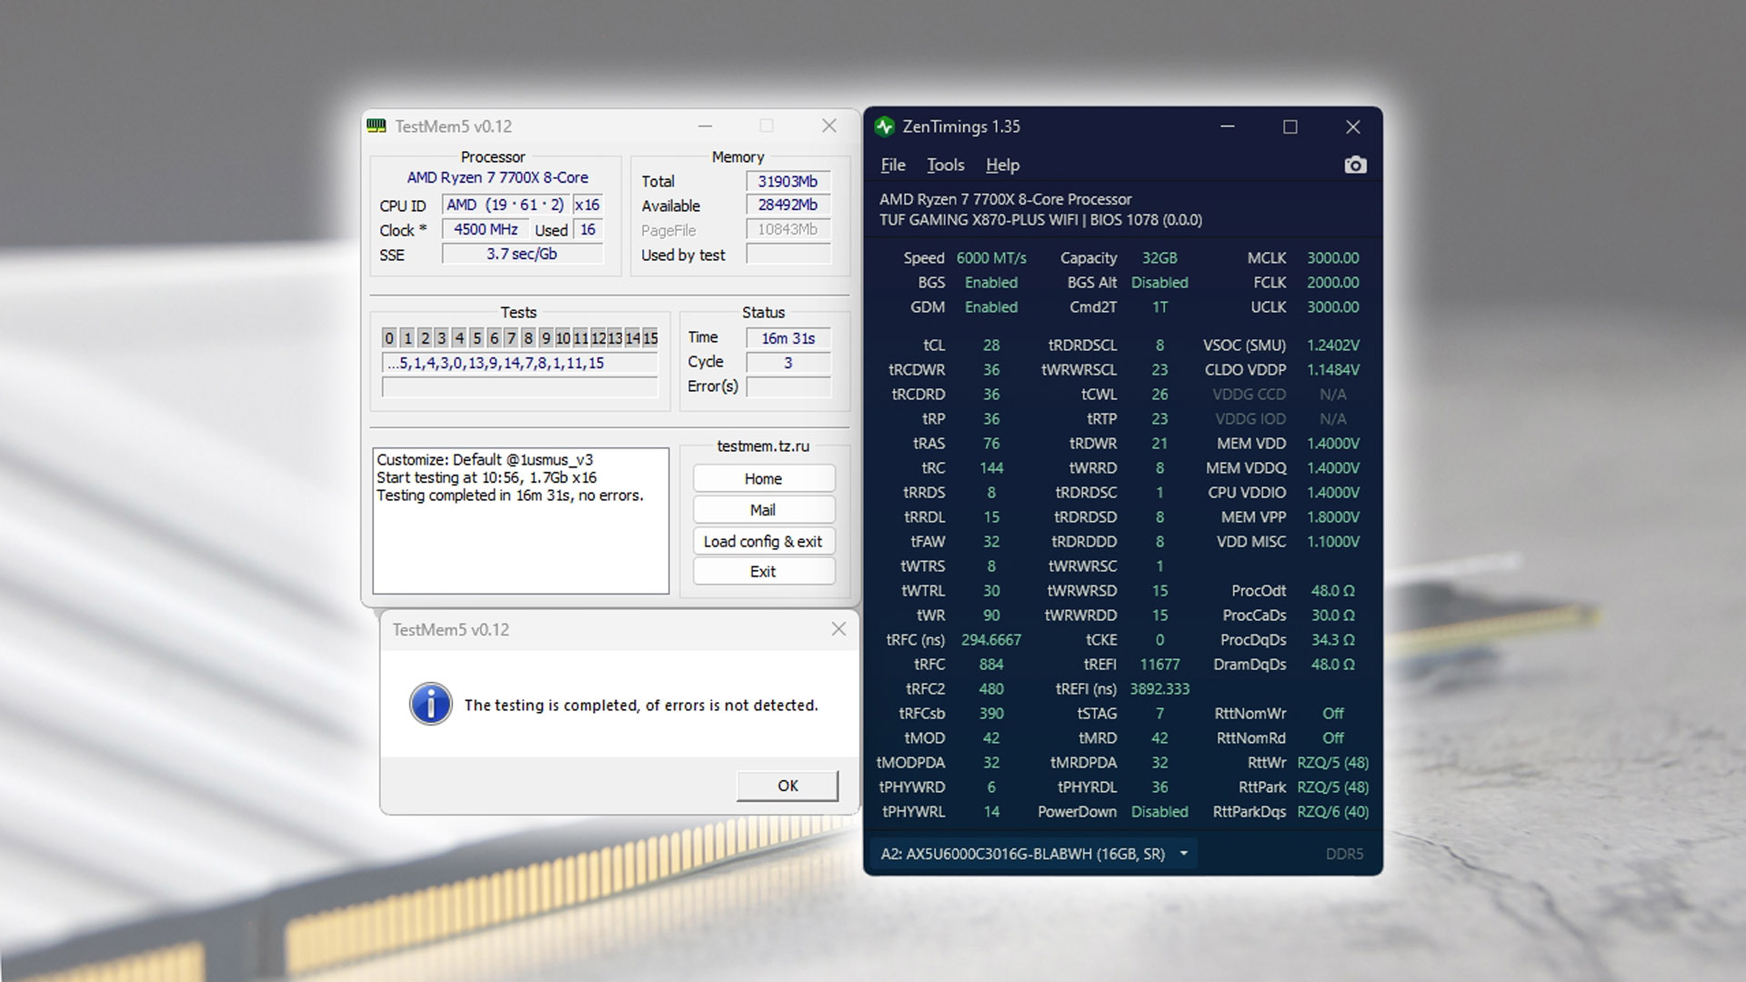Open the Help menu in ZenTimings

[1002, 165]
